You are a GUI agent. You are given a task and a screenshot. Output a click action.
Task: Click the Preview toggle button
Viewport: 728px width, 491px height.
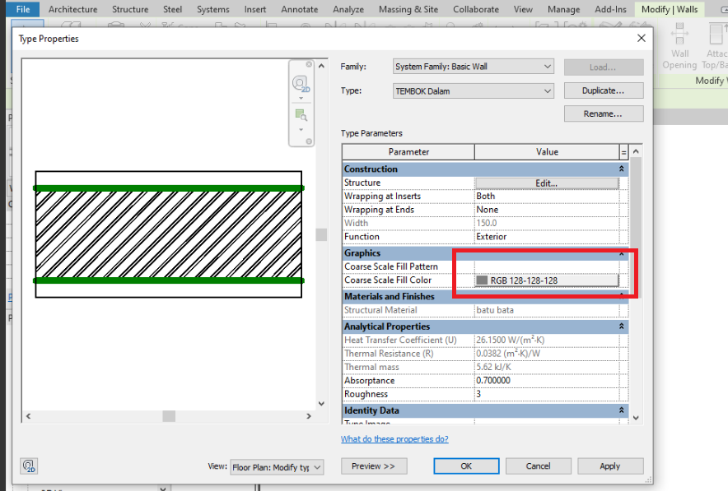pos(373,466)
